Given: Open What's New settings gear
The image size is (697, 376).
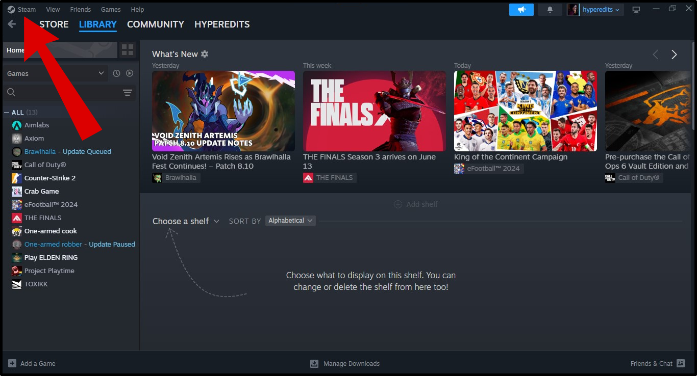Looking at the screenshot, I should click(205, 54).
